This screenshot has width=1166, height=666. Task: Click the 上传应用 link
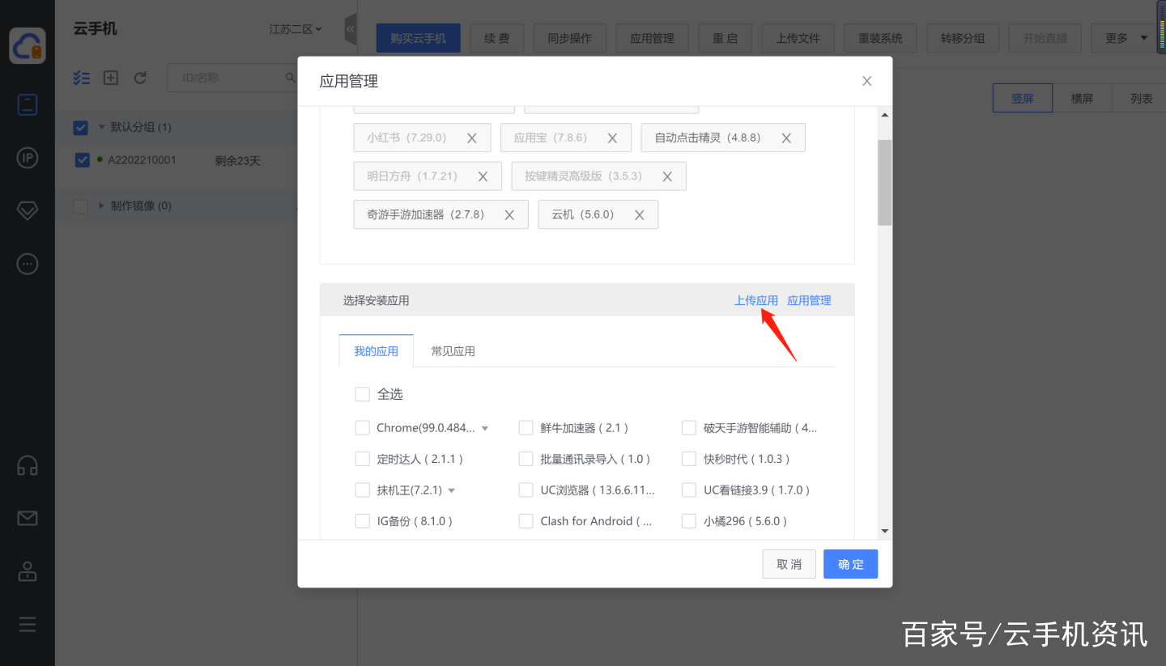pyautogui.click(x=756, y=300)
